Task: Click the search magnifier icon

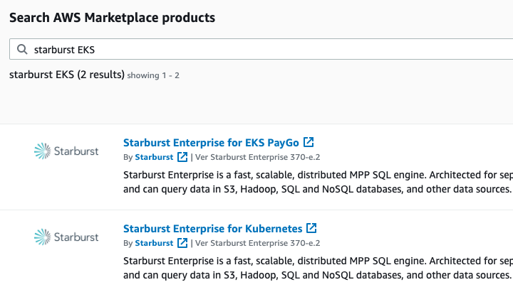Action: [22, 49]
